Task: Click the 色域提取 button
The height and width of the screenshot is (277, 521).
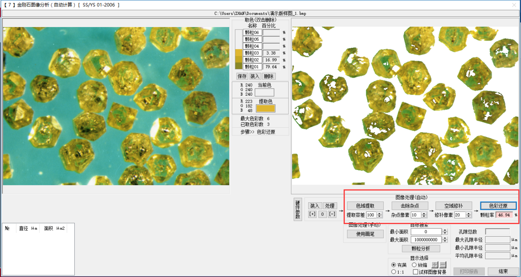Action: (x=365, y=206)
